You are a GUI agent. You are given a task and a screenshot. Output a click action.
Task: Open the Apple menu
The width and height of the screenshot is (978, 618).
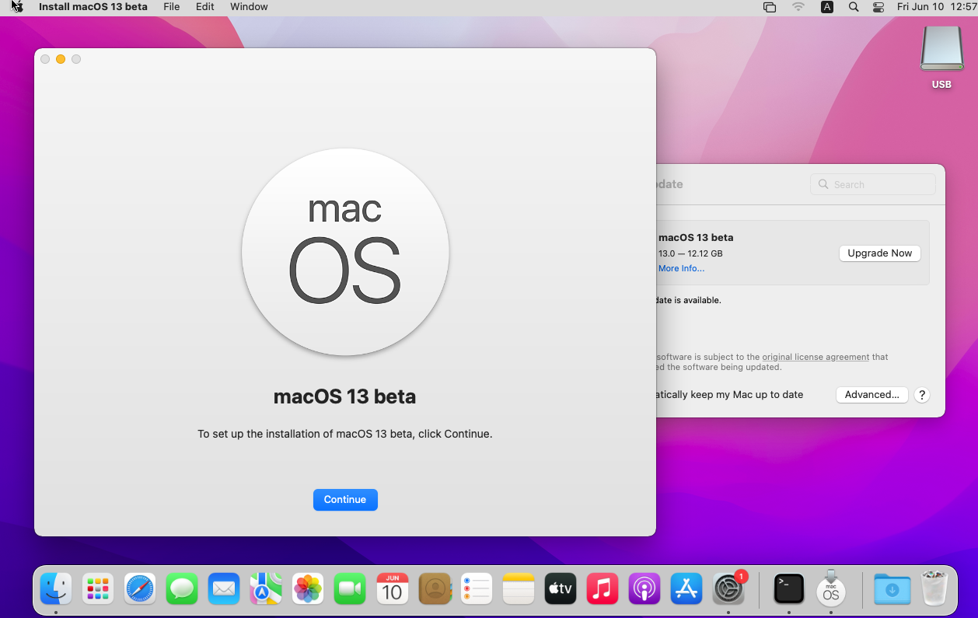coord(17,7)
